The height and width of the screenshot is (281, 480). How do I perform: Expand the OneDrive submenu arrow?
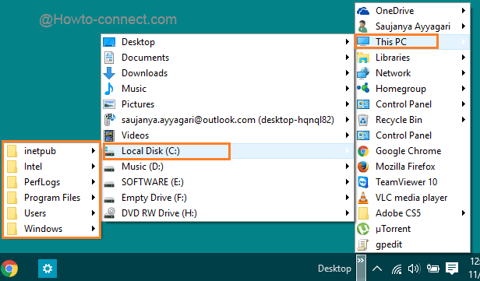tap(464, 11)
